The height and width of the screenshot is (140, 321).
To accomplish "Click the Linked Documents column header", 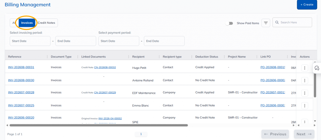I will click(x=93, y=57).
